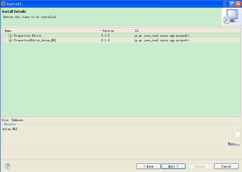Sort by the Name column header
Image resolution: width=242 pixels, height=172 pixels.
pyautogui.click(x=51, y=31)
